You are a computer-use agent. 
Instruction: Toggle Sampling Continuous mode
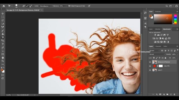pyautogui.click(x=24, y=6)
